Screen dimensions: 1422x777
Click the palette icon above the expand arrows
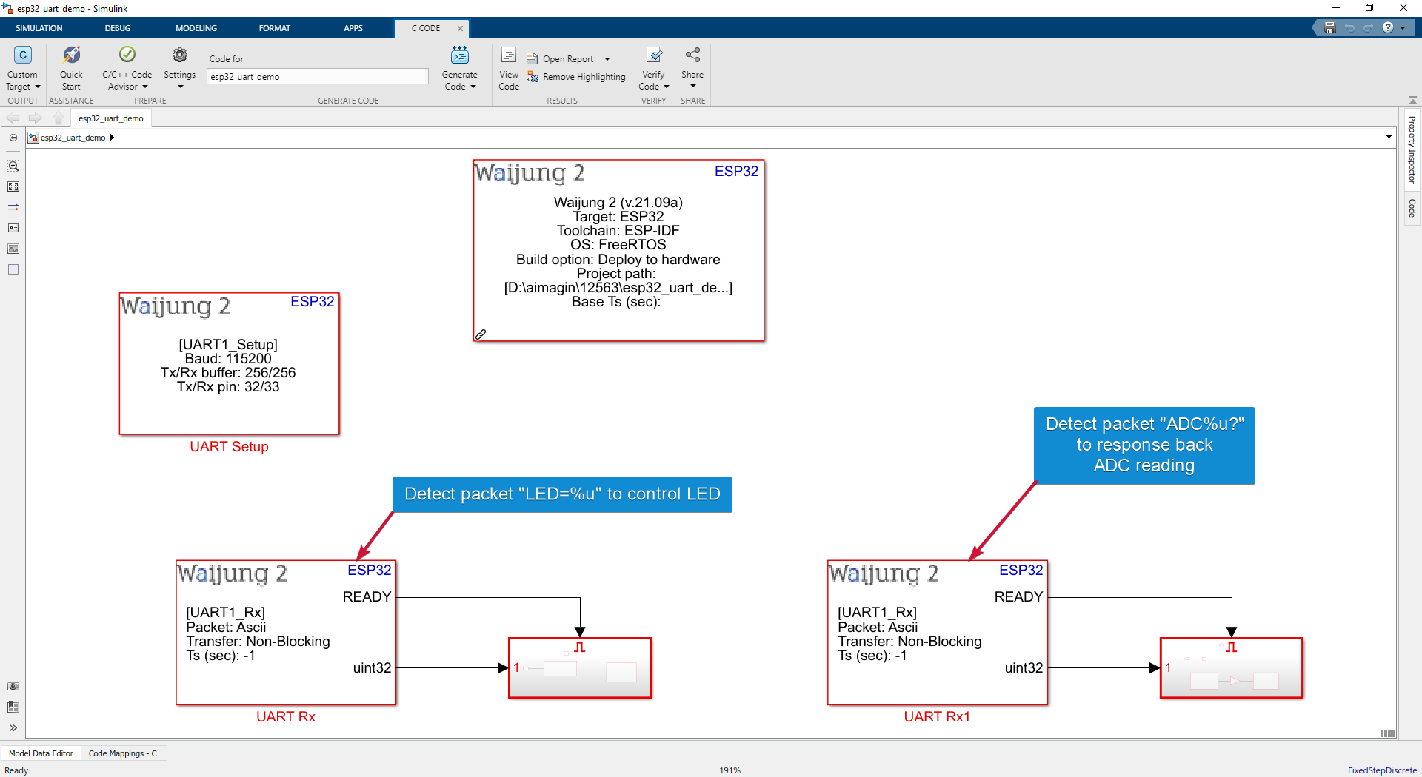13,707
